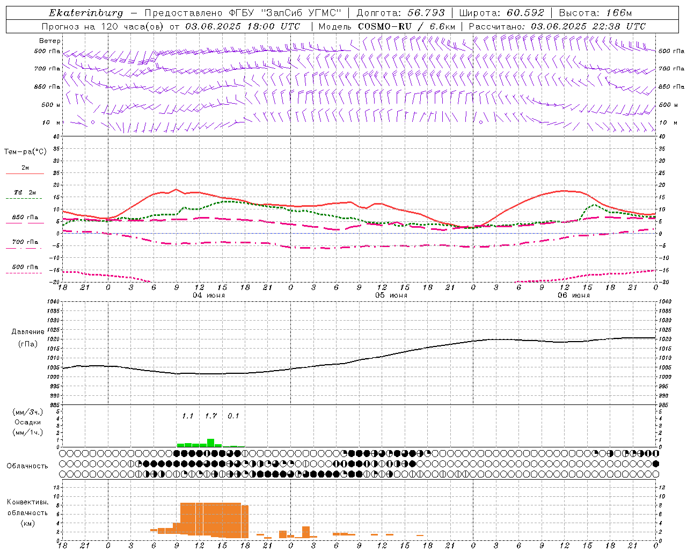Image resolution: width=687 pixels, height=550 pixels.
Task: Click the '(мм/1ч.)' precipitation unit label
Action: pyautogui.click(x=27, y=432)
